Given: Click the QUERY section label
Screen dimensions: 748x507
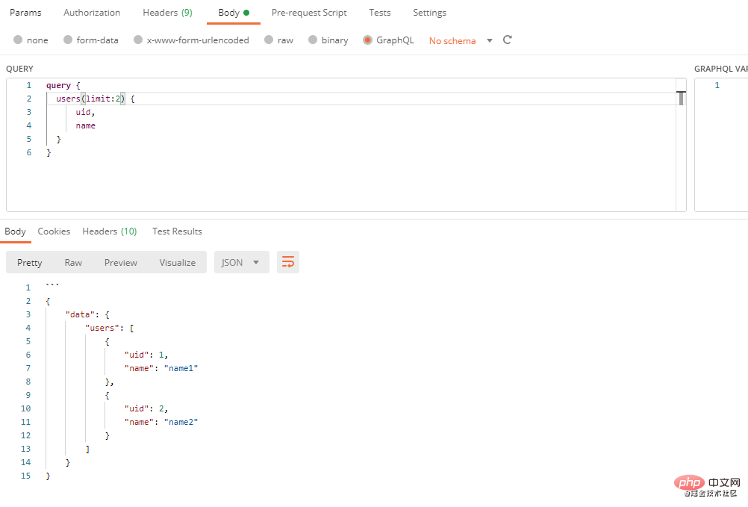Looking at the screenshot, I should (19, 69).
